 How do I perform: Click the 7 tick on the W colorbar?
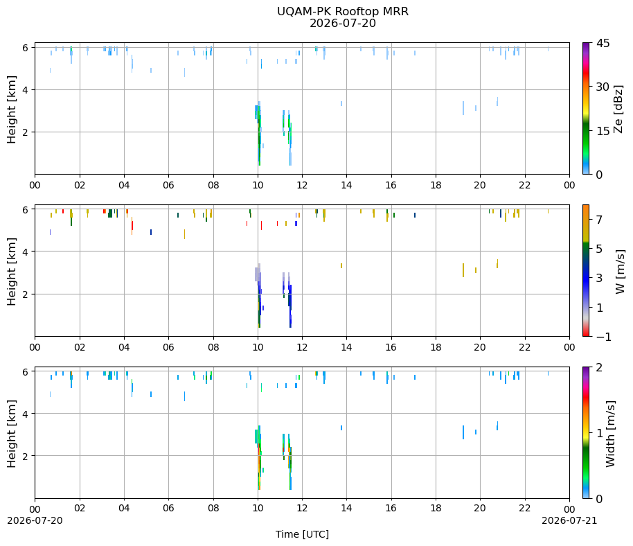[x=599, y=220]
